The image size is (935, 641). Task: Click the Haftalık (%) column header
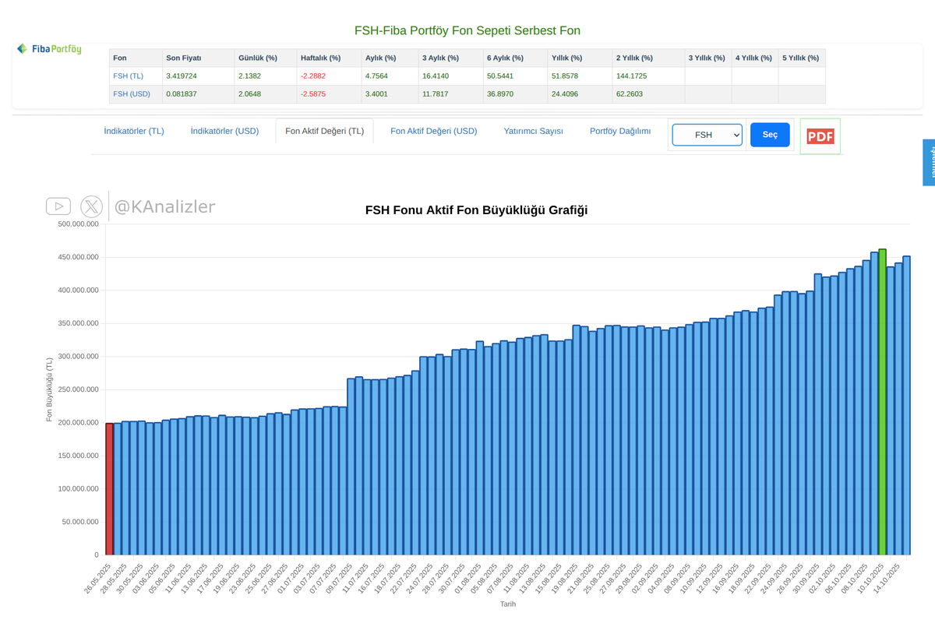tap(321, 57)
